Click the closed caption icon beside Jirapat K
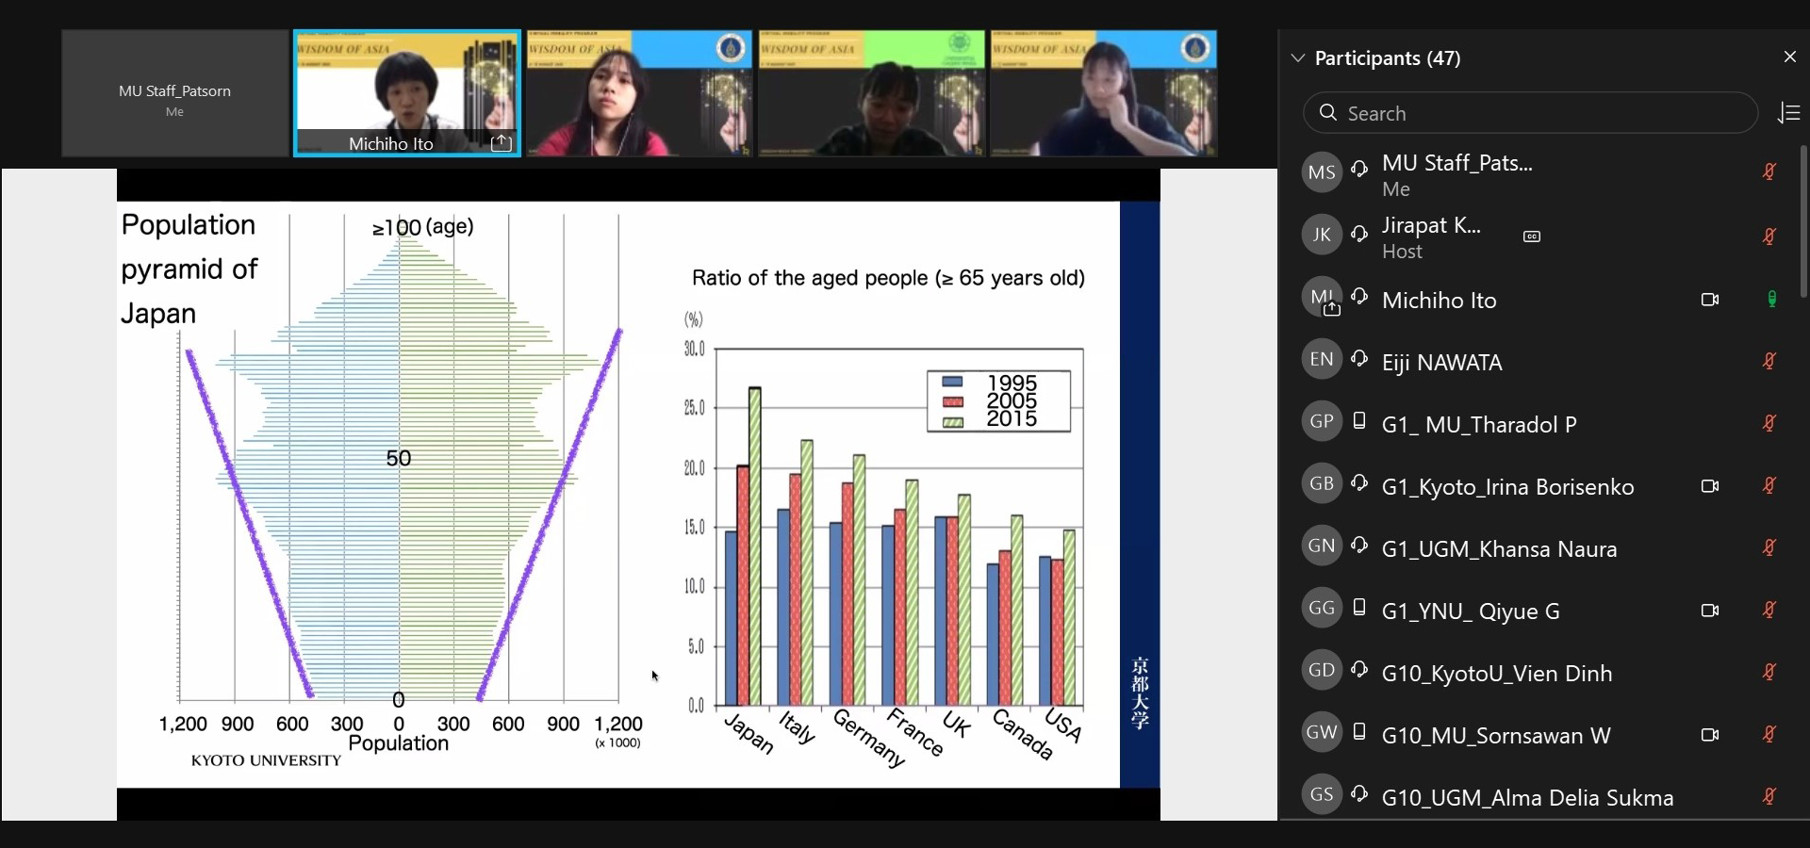The image size is (1810, 848). pyautogui.click(x=1532, y=236)
